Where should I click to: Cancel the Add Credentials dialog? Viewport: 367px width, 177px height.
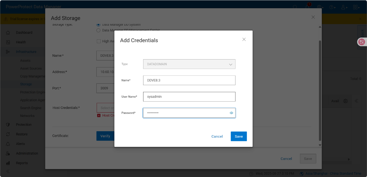click(x=217, y=136)
